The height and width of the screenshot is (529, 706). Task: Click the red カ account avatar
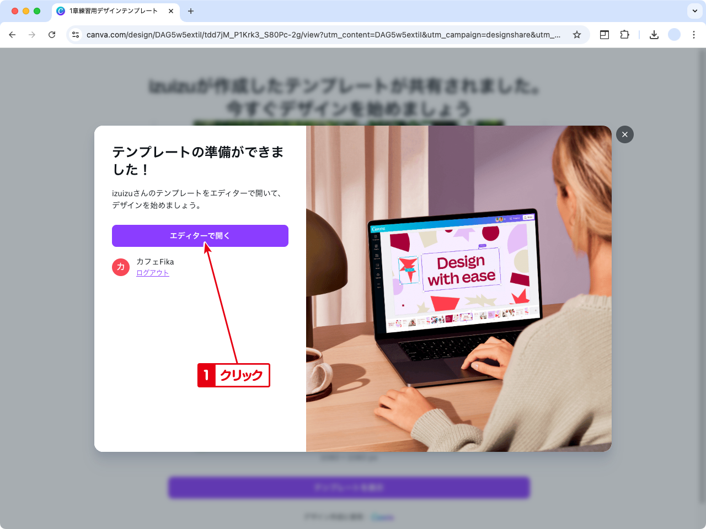click(x=121, y=267)
